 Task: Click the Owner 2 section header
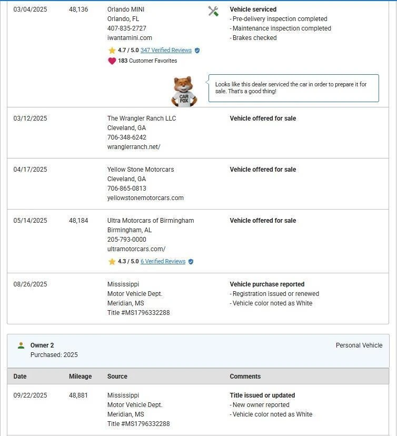(42, 345)
